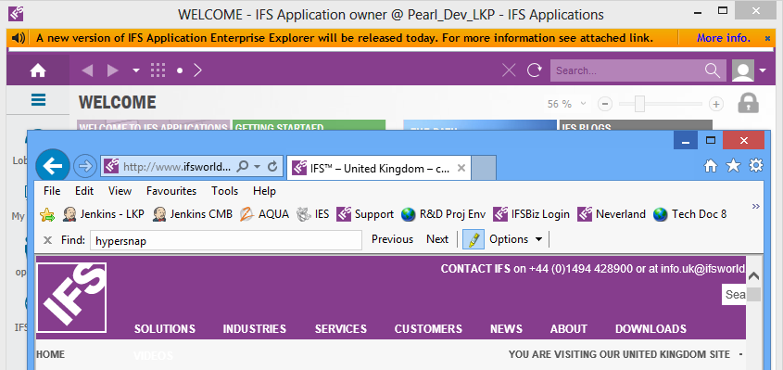This screenshot has width=783, height=370.
Task: Zoom out with the minus button
Action: pyautogui.click(x=605, y=104)
